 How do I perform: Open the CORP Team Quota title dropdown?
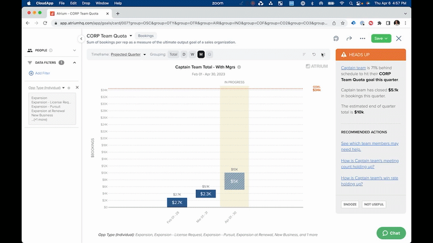click(131, 36)
